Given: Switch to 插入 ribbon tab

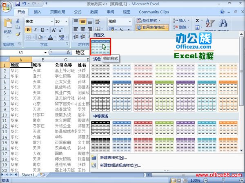Looking at the screenshot, I should (38, 12).
